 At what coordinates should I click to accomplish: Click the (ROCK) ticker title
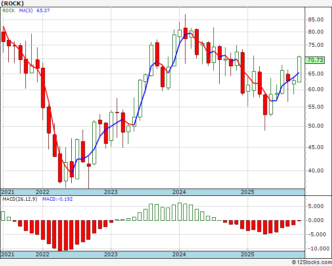(12, 3)
